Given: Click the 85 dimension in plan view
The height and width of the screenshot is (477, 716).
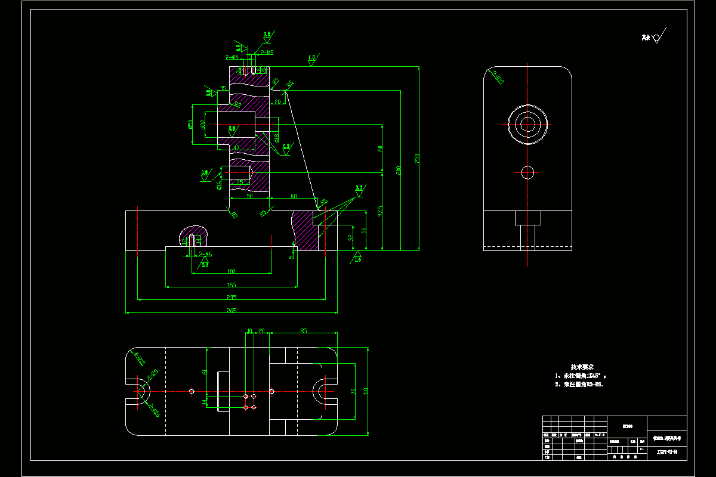Looking at the screenshot, I should tap(303, 330).
